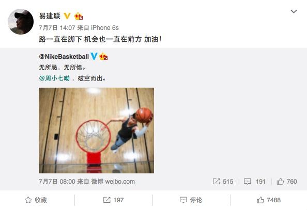Open the @周小七呦 mention link
307x210 pixels.
(54, 78)
